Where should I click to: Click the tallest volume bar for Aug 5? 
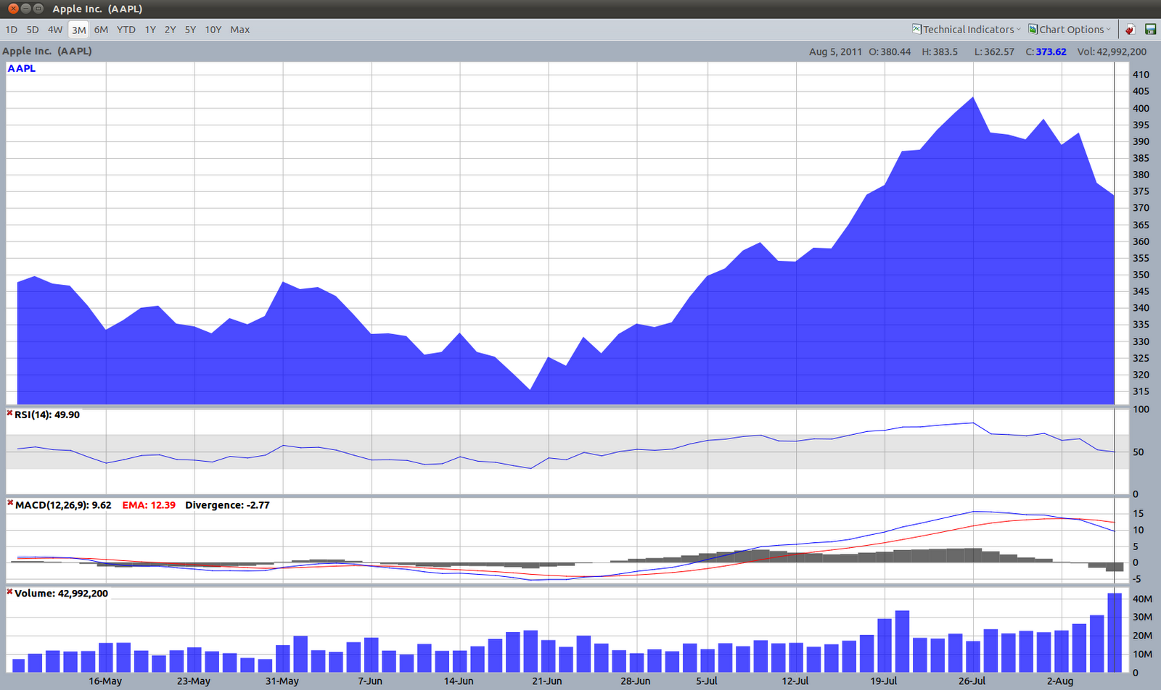1115,633
